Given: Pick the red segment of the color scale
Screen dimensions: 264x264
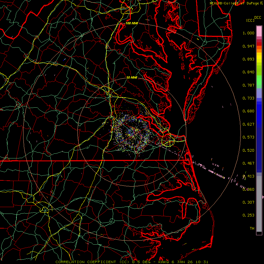Looking at the screenshot, I should coord(259,44).
